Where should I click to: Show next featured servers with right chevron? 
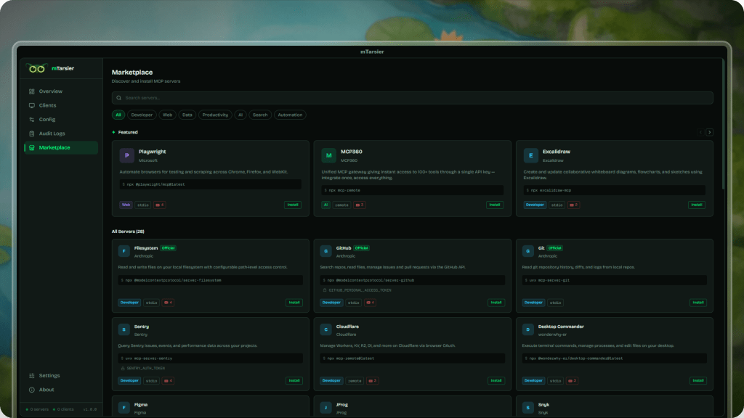710,133
